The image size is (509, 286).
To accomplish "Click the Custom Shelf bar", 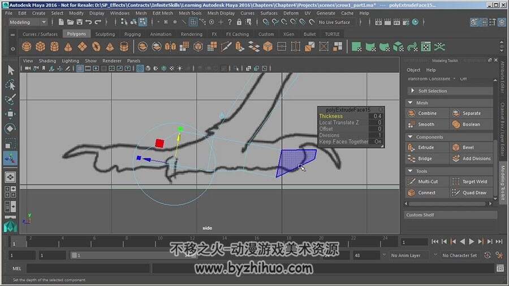I will 451,215.
